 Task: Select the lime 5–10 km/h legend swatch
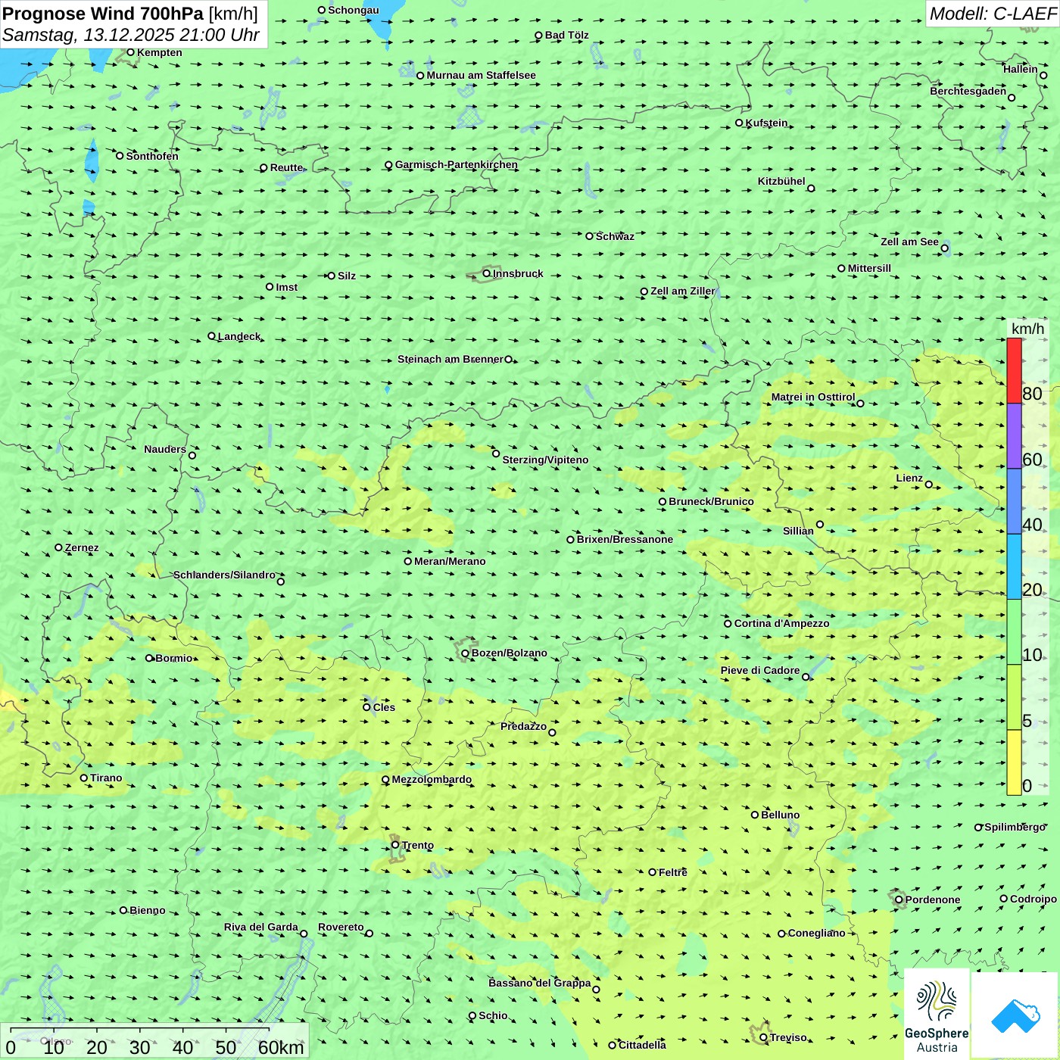click(1014, 697)
